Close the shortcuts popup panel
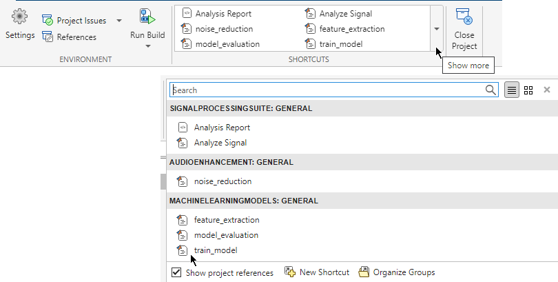The image size is (558, 282). [x=547, y=90]
